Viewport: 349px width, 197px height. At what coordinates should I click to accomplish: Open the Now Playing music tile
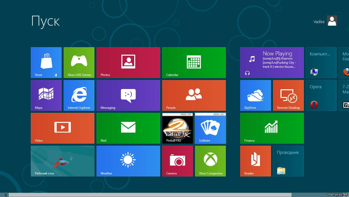(272, 63)
